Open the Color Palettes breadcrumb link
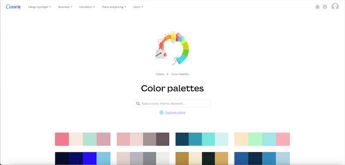Screen dimensions: 345x165 pos(180,74)
